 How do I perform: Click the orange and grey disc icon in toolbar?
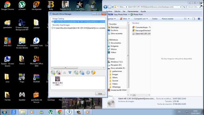pos(93,73)
